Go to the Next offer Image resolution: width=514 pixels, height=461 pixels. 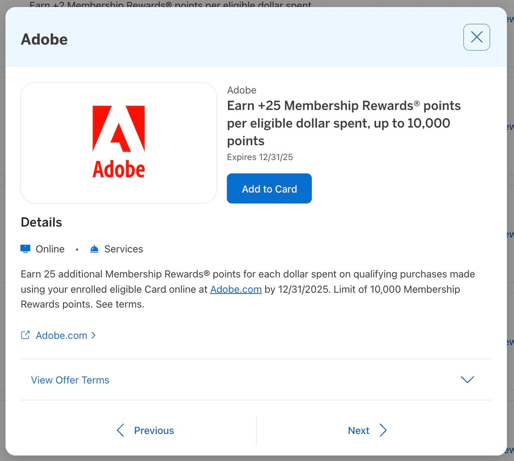359,431
